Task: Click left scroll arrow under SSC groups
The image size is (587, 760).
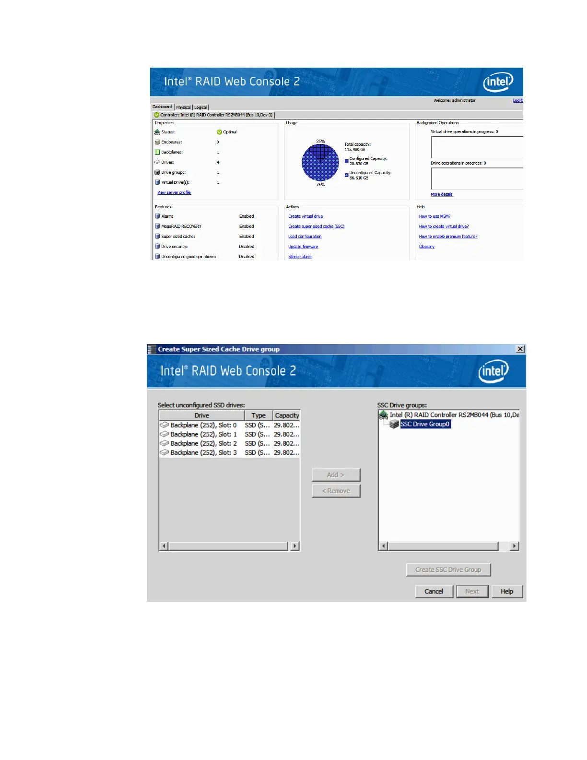Action: pos(383,546)
